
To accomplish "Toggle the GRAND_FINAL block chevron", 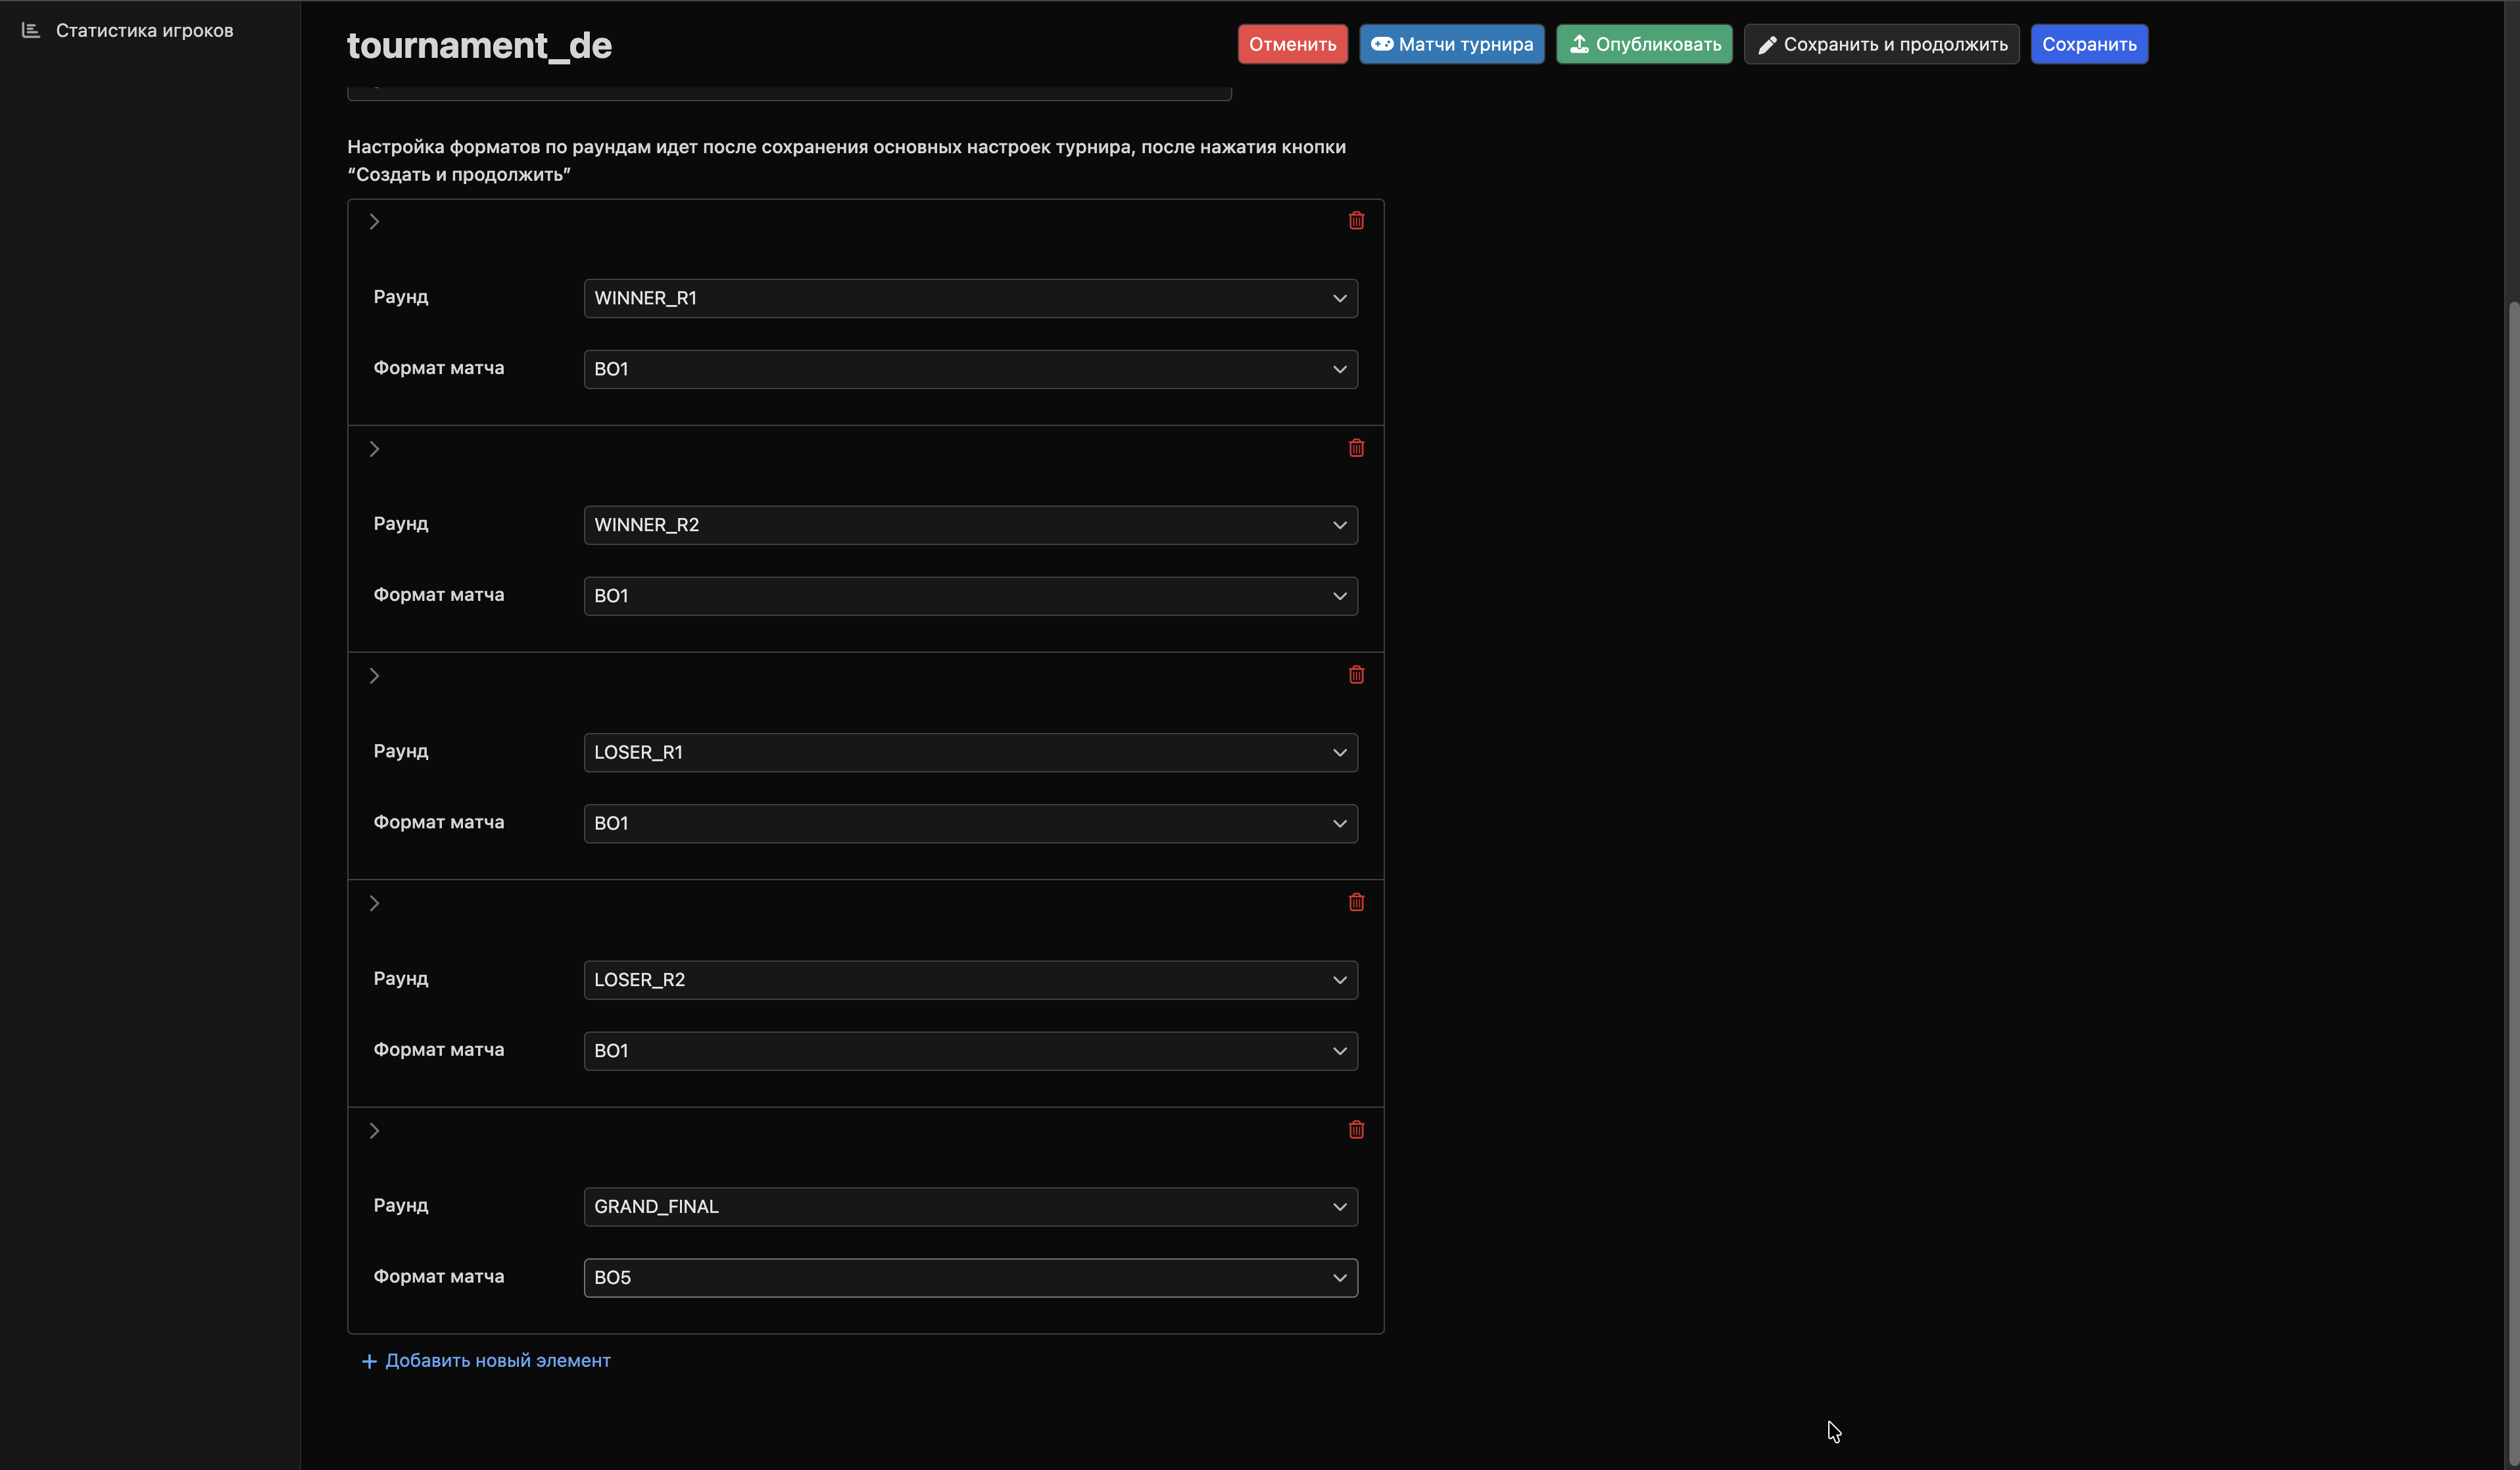I will tap(374, 1131).
